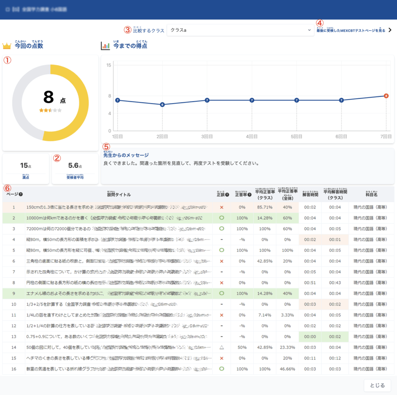
Task: Click the 受検者平均 5.6点 card
Action: tap(75, 169)
